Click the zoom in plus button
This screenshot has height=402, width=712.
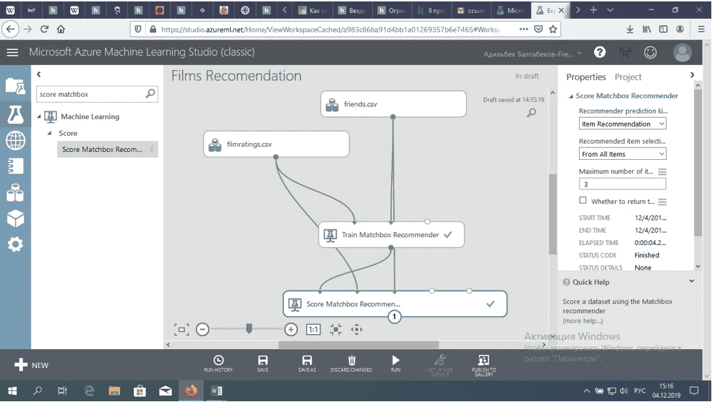291,329
